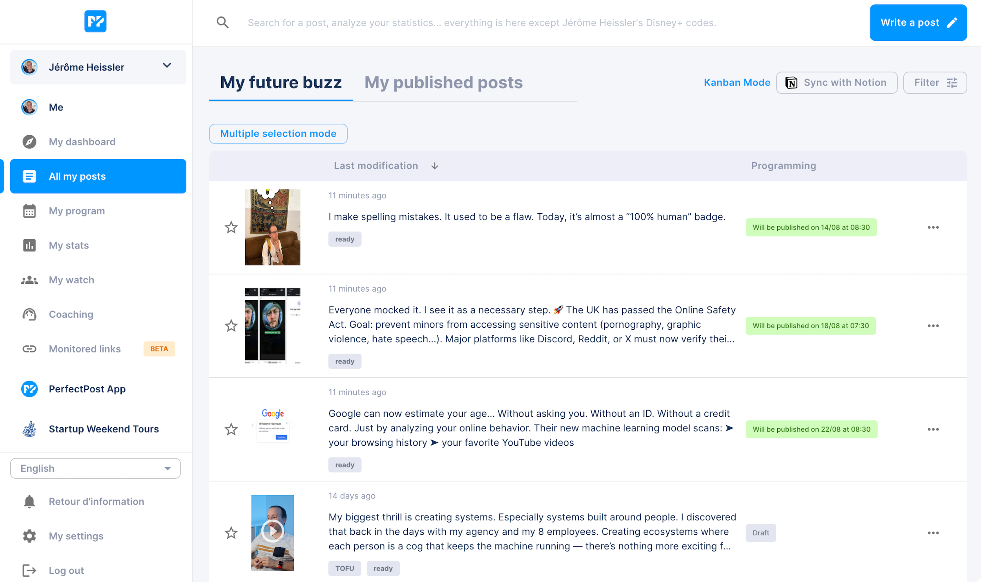
Task: Star the post about spelling mistakes
Action: 231,227
